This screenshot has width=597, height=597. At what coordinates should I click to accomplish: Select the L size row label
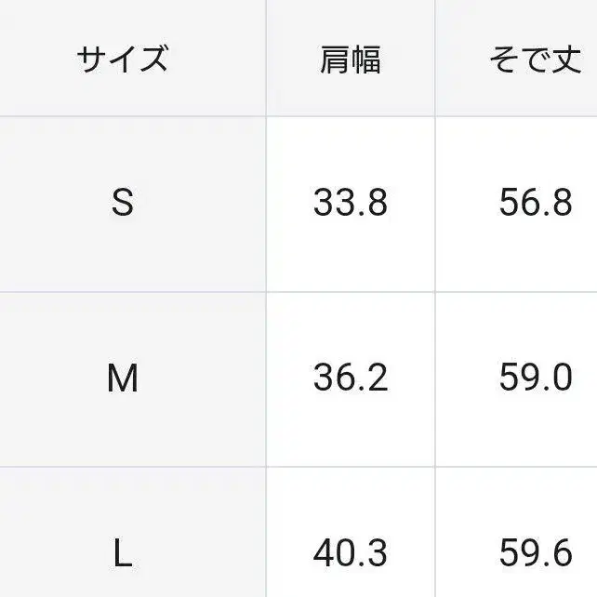[x=123, y=554]
